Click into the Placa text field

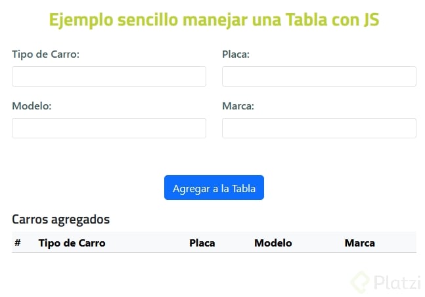[319, 77]
